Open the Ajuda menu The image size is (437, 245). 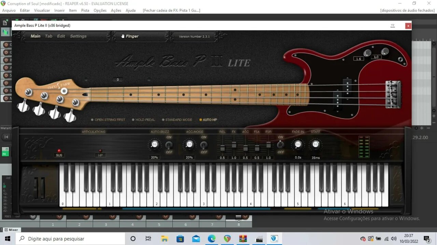tap(130, 11)
